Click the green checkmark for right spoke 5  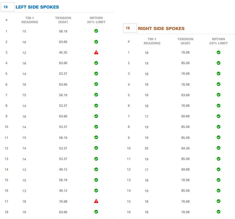219,95
